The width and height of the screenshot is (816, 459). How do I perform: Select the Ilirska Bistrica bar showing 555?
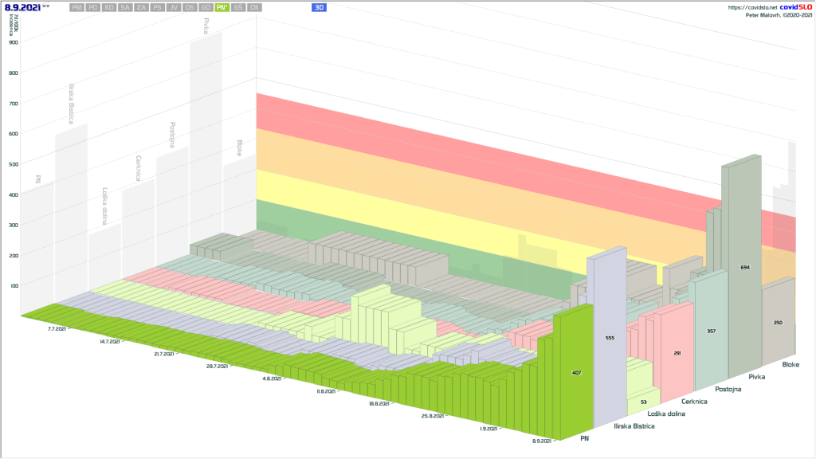(x=610, y=338)
